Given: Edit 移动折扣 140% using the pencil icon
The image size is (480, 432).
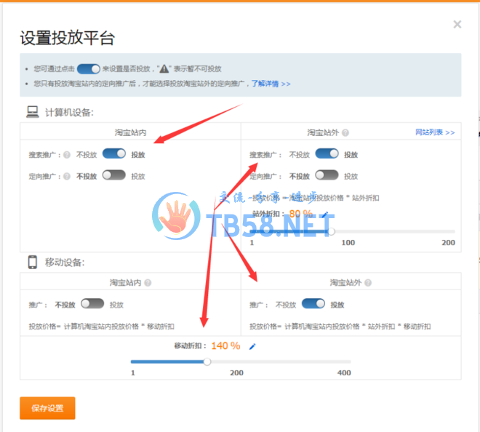Looking at the screenshot, I should (252, 346).
